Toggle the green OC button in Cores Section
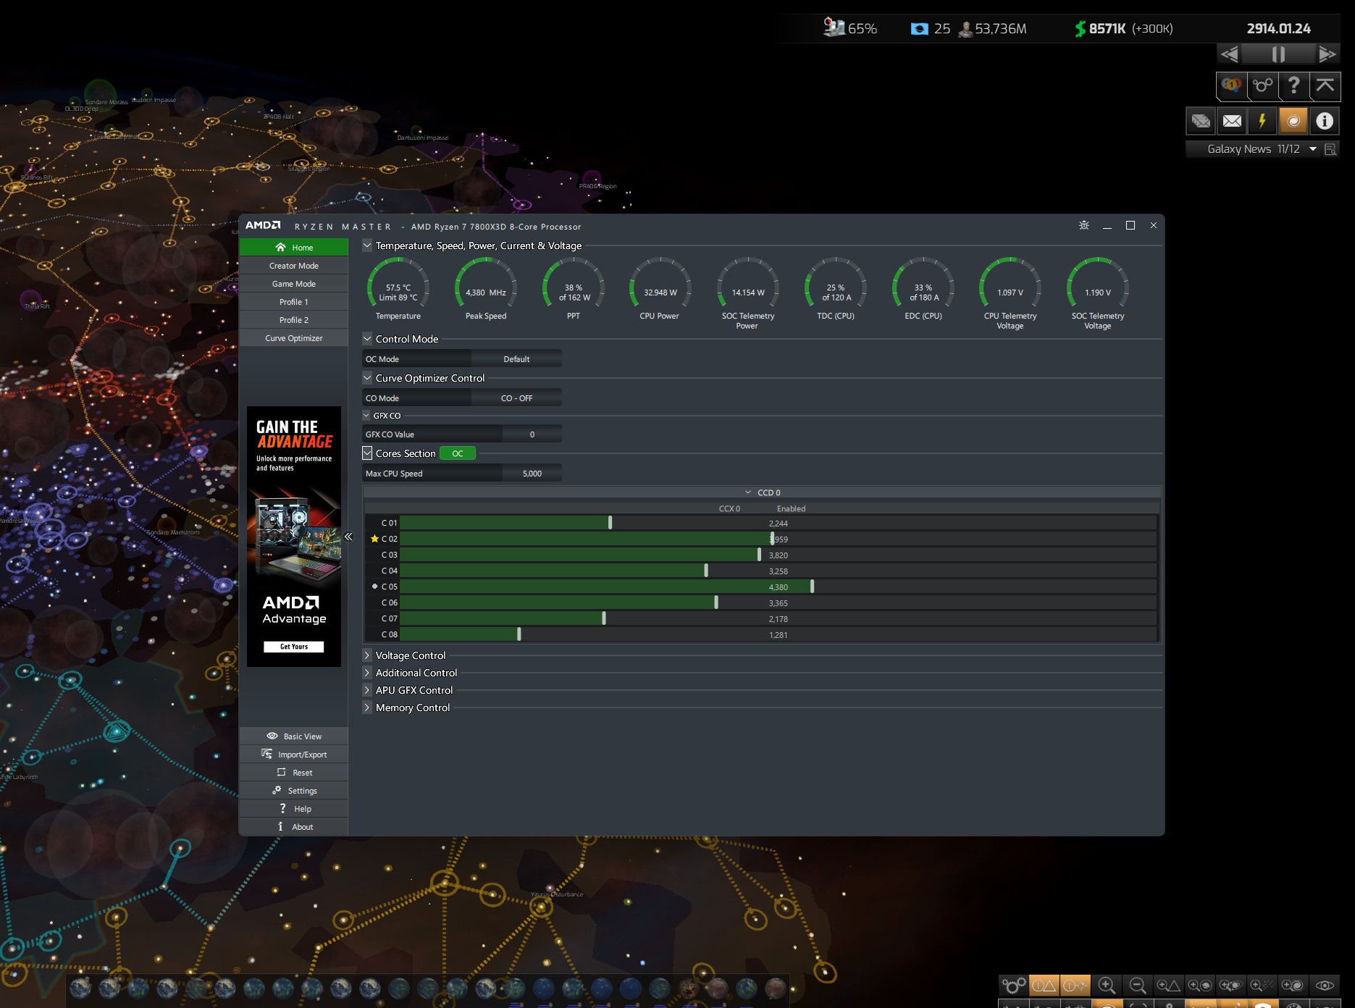 coord(458,453)
